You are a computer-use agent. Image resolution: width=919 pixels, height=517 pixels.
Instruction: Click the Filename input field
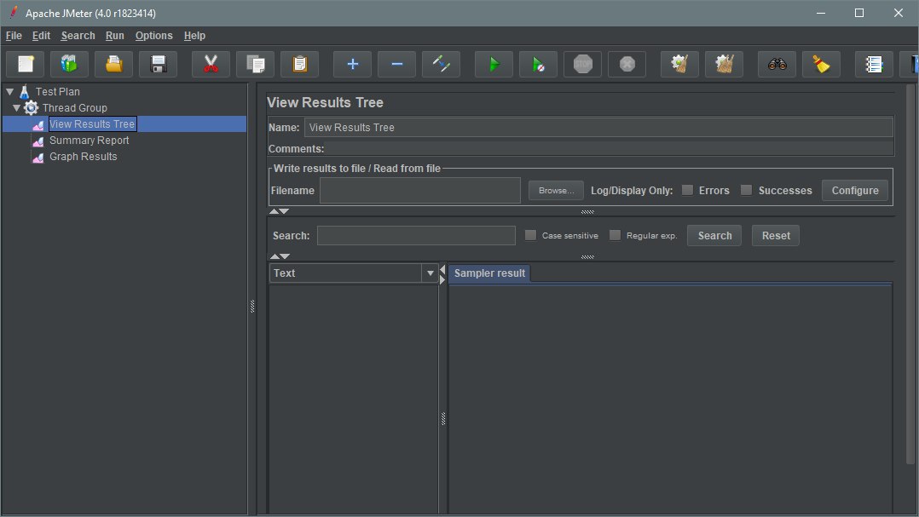(420, 190)
